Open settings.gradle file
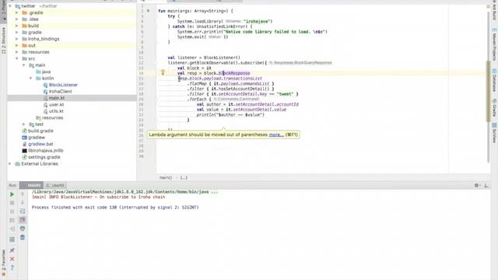 pyautogui.click(x=44, y=157)
